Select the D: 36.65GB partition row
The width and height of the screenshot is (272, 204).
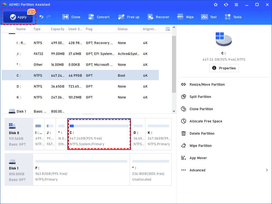click(80, 86)
